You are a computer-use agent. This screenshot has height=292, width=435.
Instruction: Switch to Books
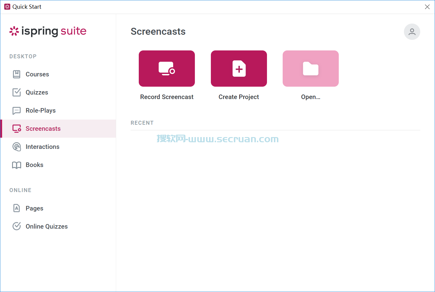point(58,165)
